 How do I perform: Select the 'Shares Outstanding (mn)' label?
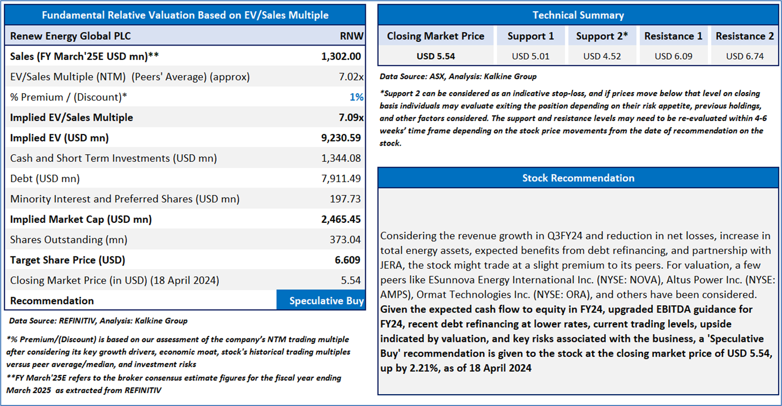69,239
